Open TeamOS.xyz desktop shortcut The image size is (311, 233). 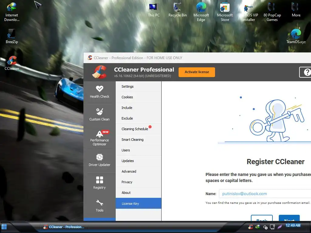coord(296,36)
